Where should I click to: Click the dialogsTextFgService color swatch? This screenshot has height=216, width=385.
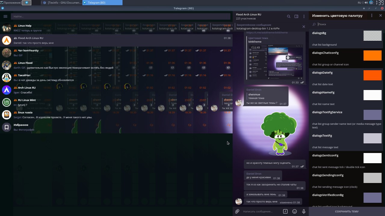click(372, 115)
